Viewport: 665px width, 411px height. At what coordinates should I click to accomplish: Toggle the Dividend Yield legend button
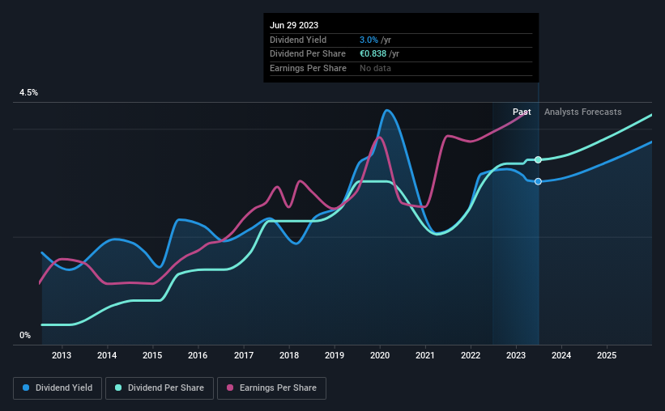tap(58, 388)
